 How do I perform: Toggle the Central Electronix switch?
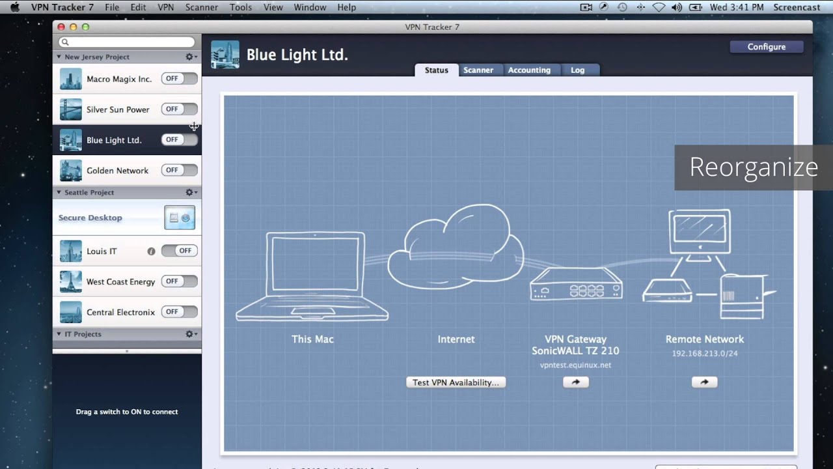click(x=180, y=312)
